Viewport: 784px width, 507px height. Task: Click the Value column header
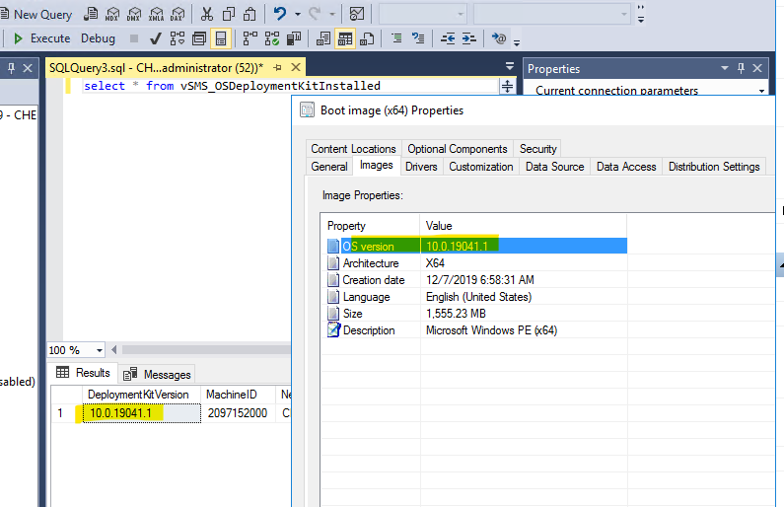click(523, 226)
